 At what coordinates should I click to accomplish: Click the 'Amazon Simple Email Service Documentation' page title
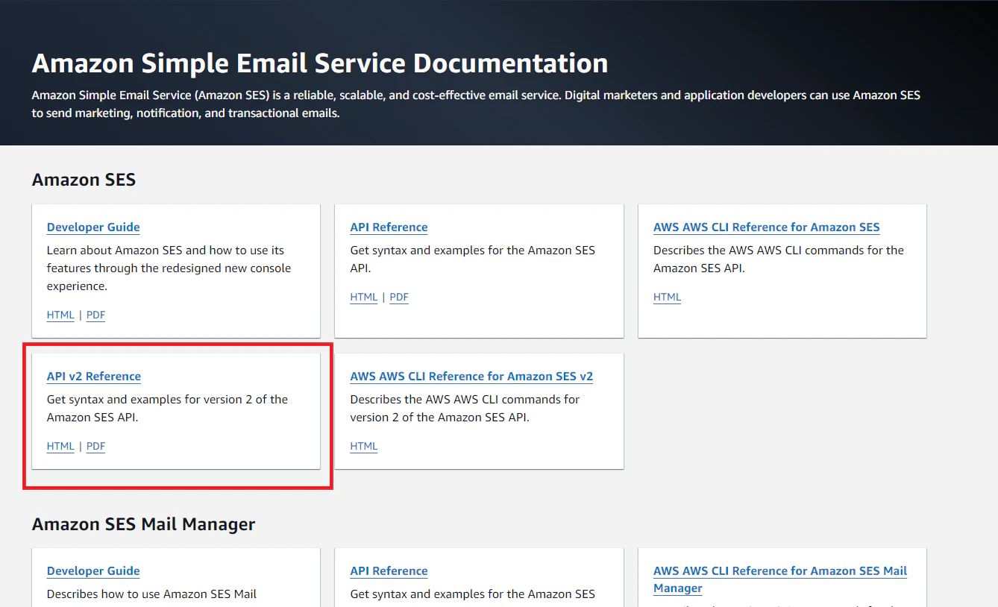click(x=320, y=63)
